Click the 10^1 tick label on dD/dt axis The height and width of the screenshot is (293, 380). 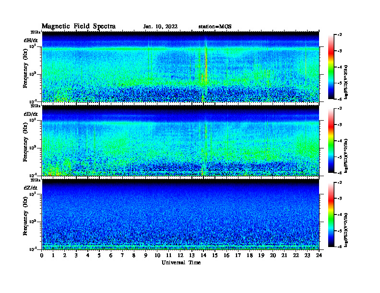coord(33,120)
